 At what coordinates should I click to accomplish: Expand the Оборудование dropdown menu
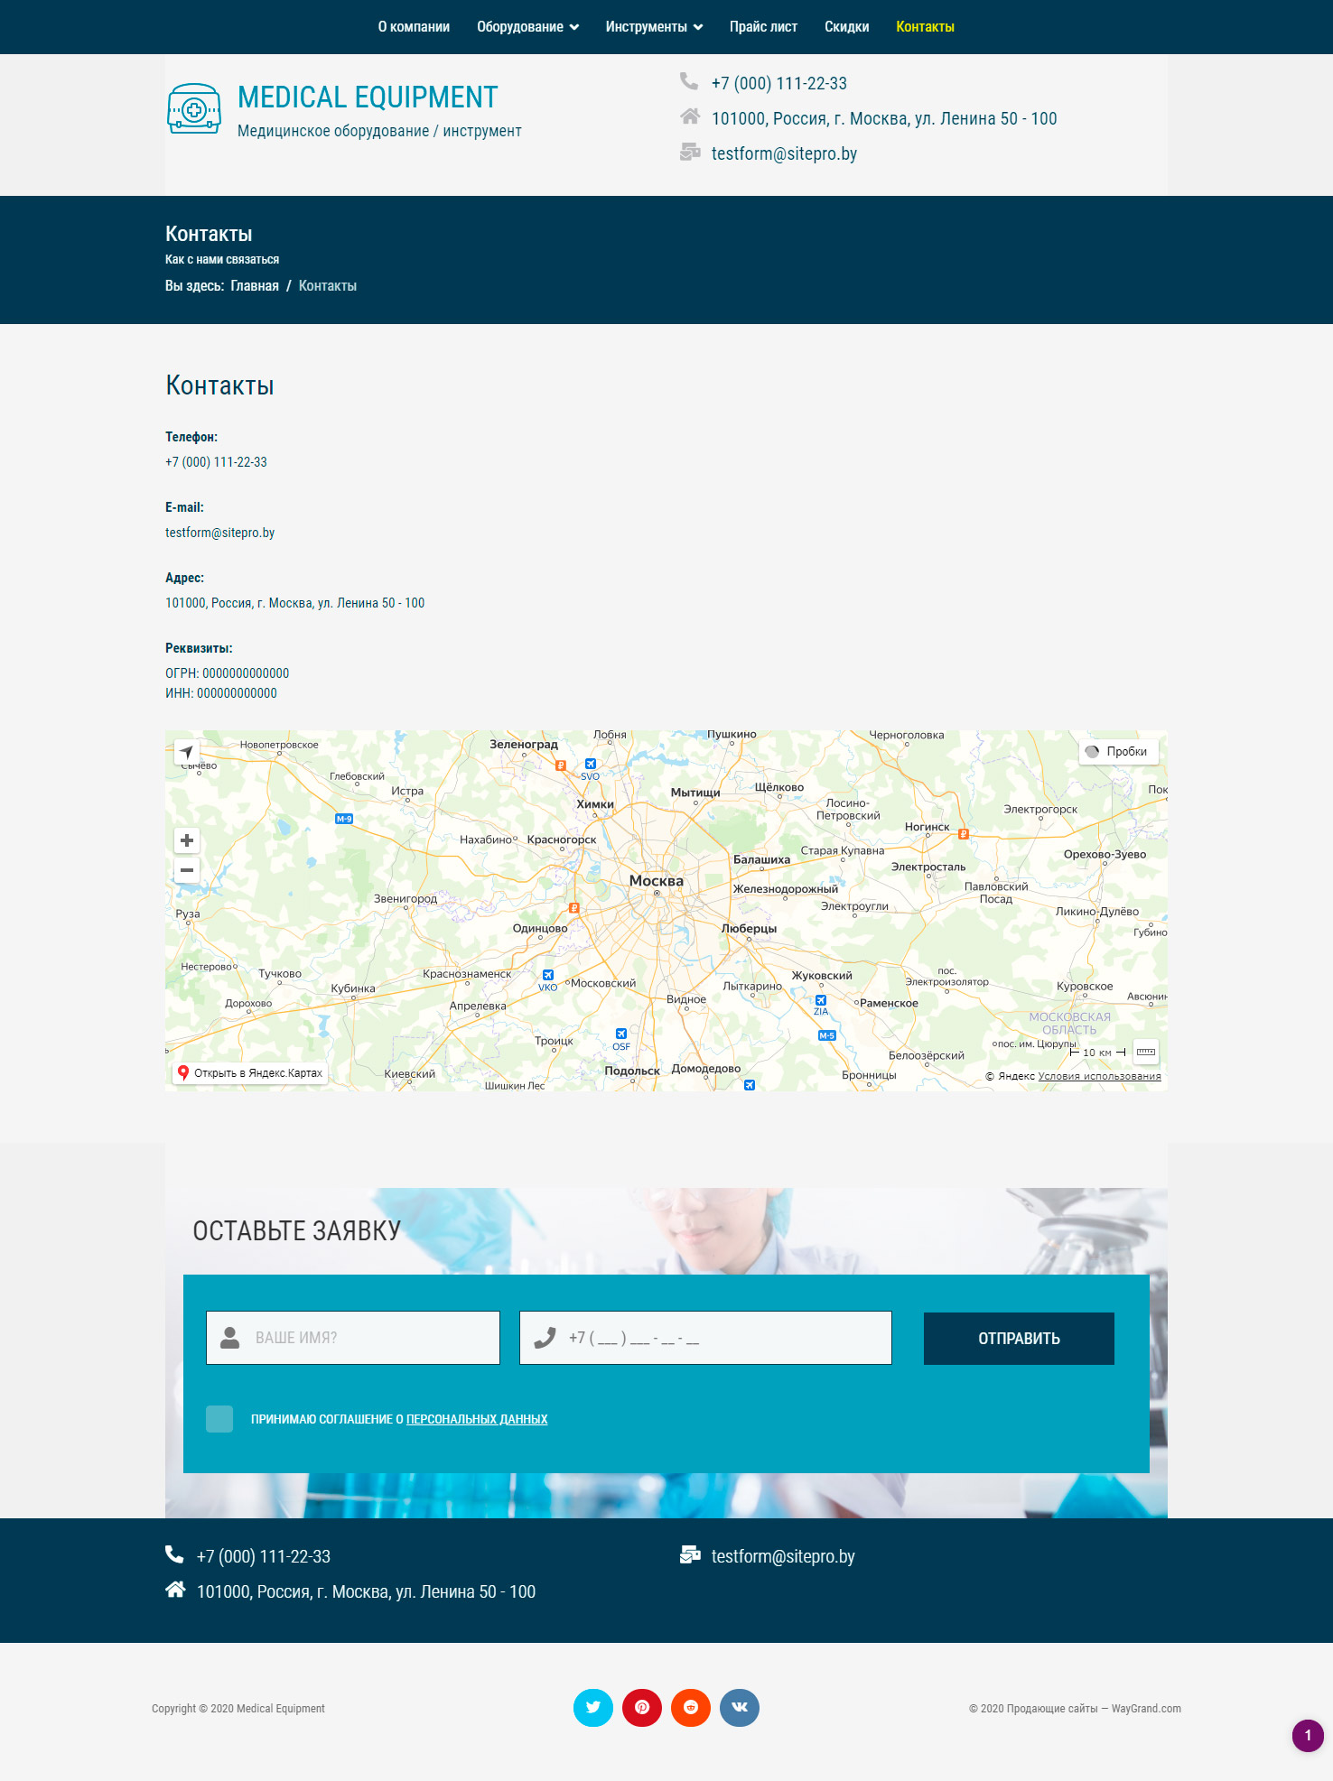click(x=527, y=27)
